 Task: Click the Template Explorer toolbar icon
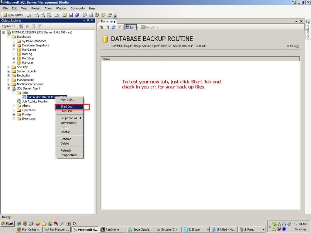[x=103, y=15]
